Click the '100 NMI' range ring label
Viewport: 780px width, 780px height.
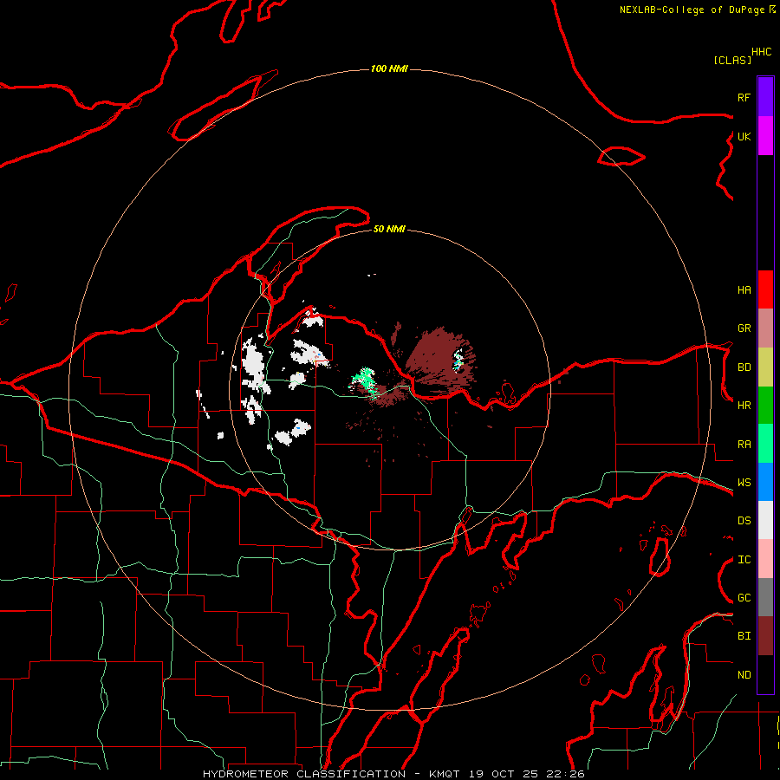[x=389, y=68]
